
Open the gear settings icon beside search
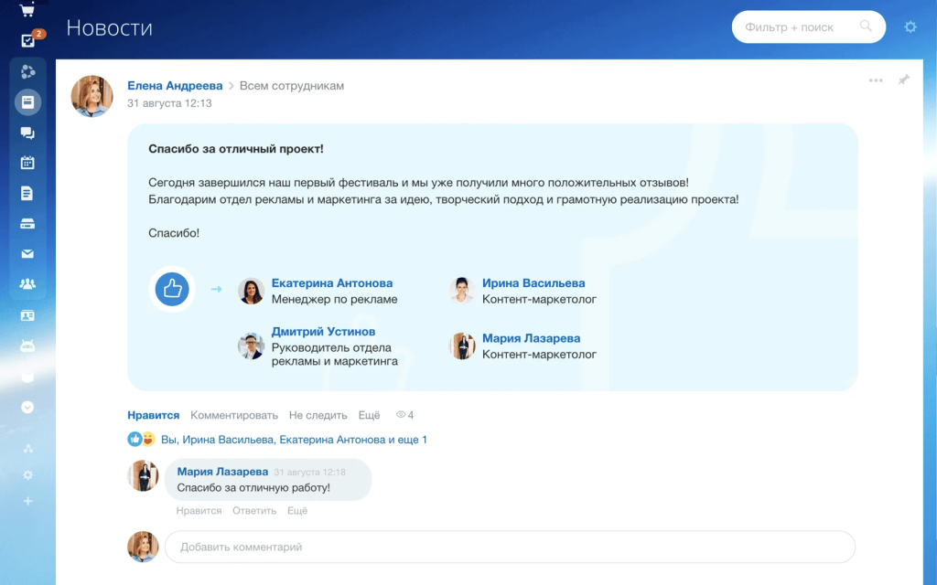point(910,27)
